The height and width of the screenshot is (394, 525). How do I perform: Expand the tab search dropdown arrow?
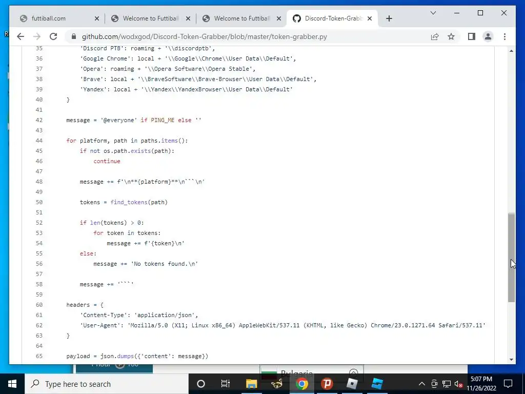433,13
